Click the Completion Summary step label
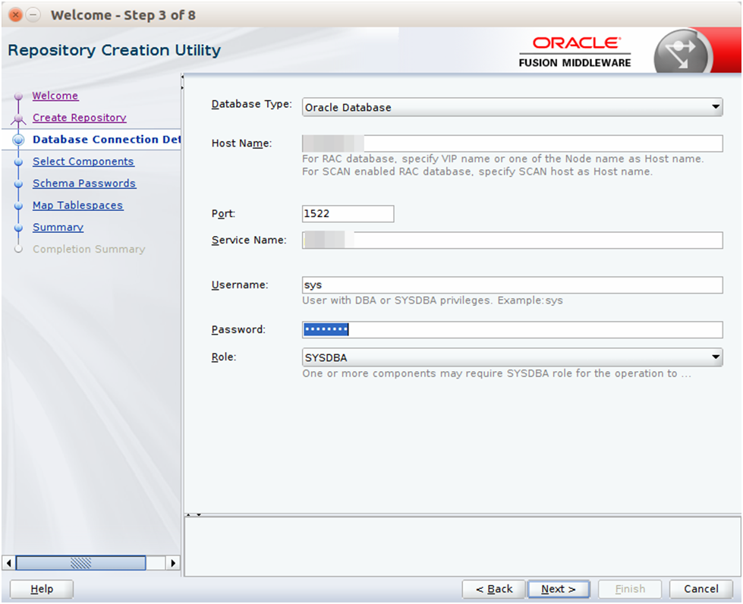 pyautogui.click(x=89, y=249)
